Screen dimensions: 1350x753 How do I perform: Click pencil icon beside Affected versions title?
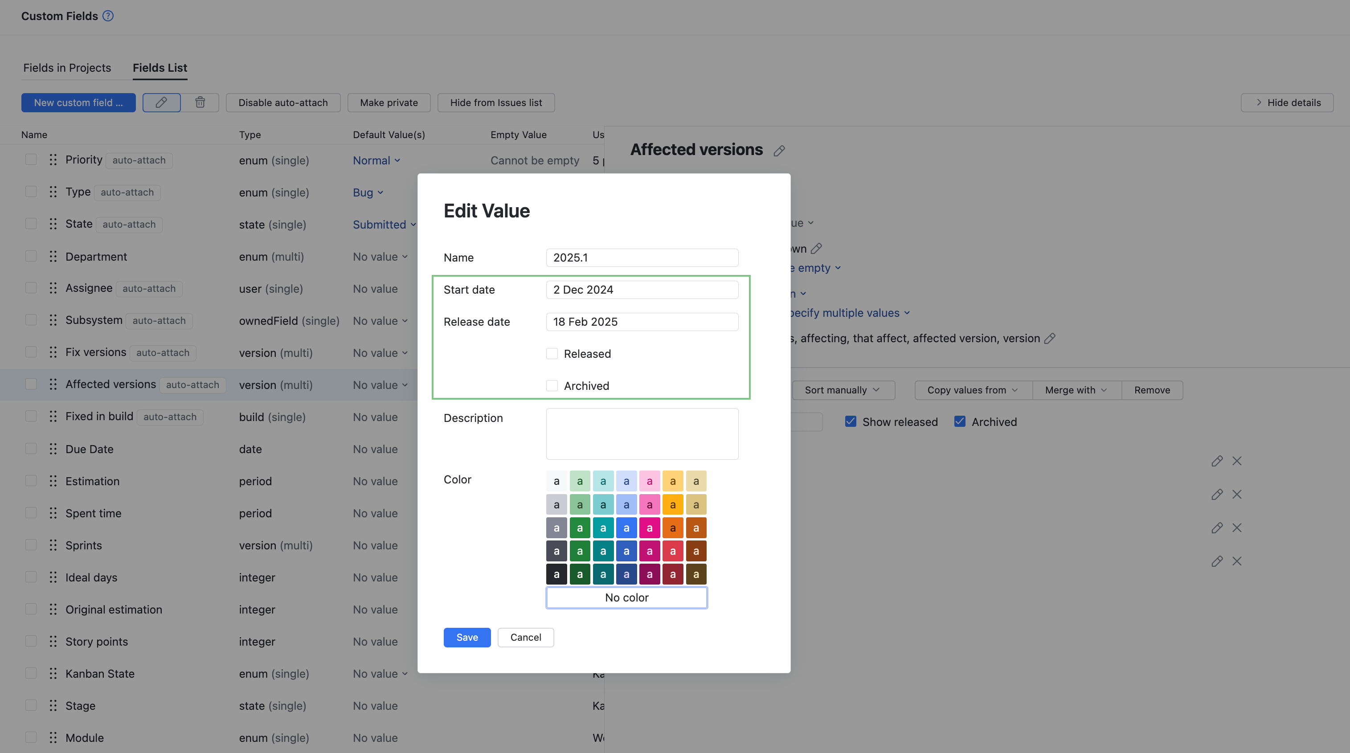coord(779,151)
